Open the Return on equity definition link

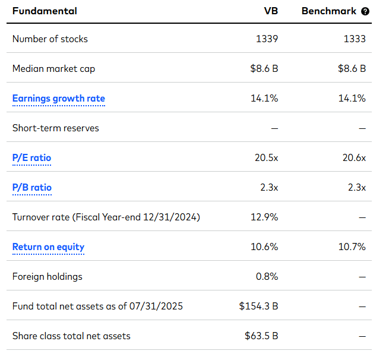pos(48,247)
